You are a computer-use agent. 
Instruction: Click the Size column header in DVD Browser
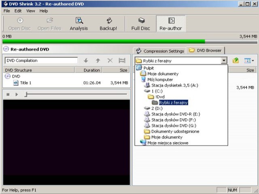point(242,70)
